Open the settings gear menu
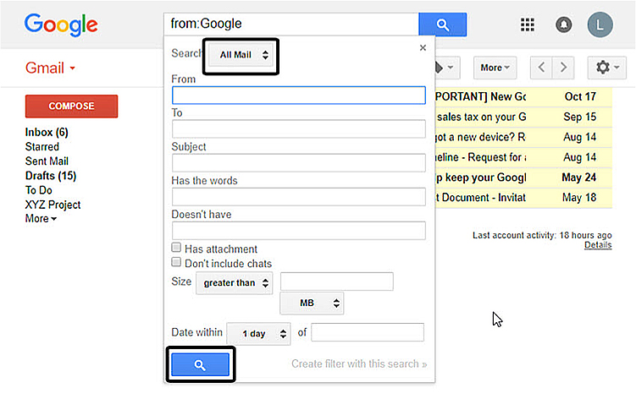The width and height of the screenshot is (636, 399). (607, 68)
